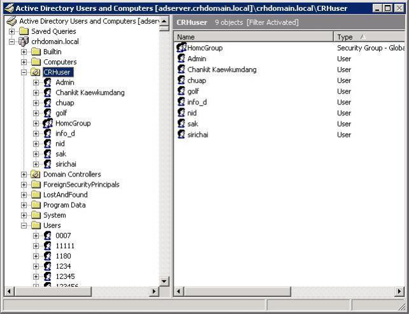Click the HomcGroup icon in right list

tap(181, 48)
